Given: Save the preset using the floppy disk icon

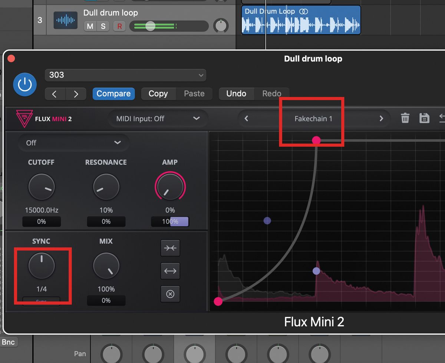Looking at the screenshot, I should pos(425,118).
